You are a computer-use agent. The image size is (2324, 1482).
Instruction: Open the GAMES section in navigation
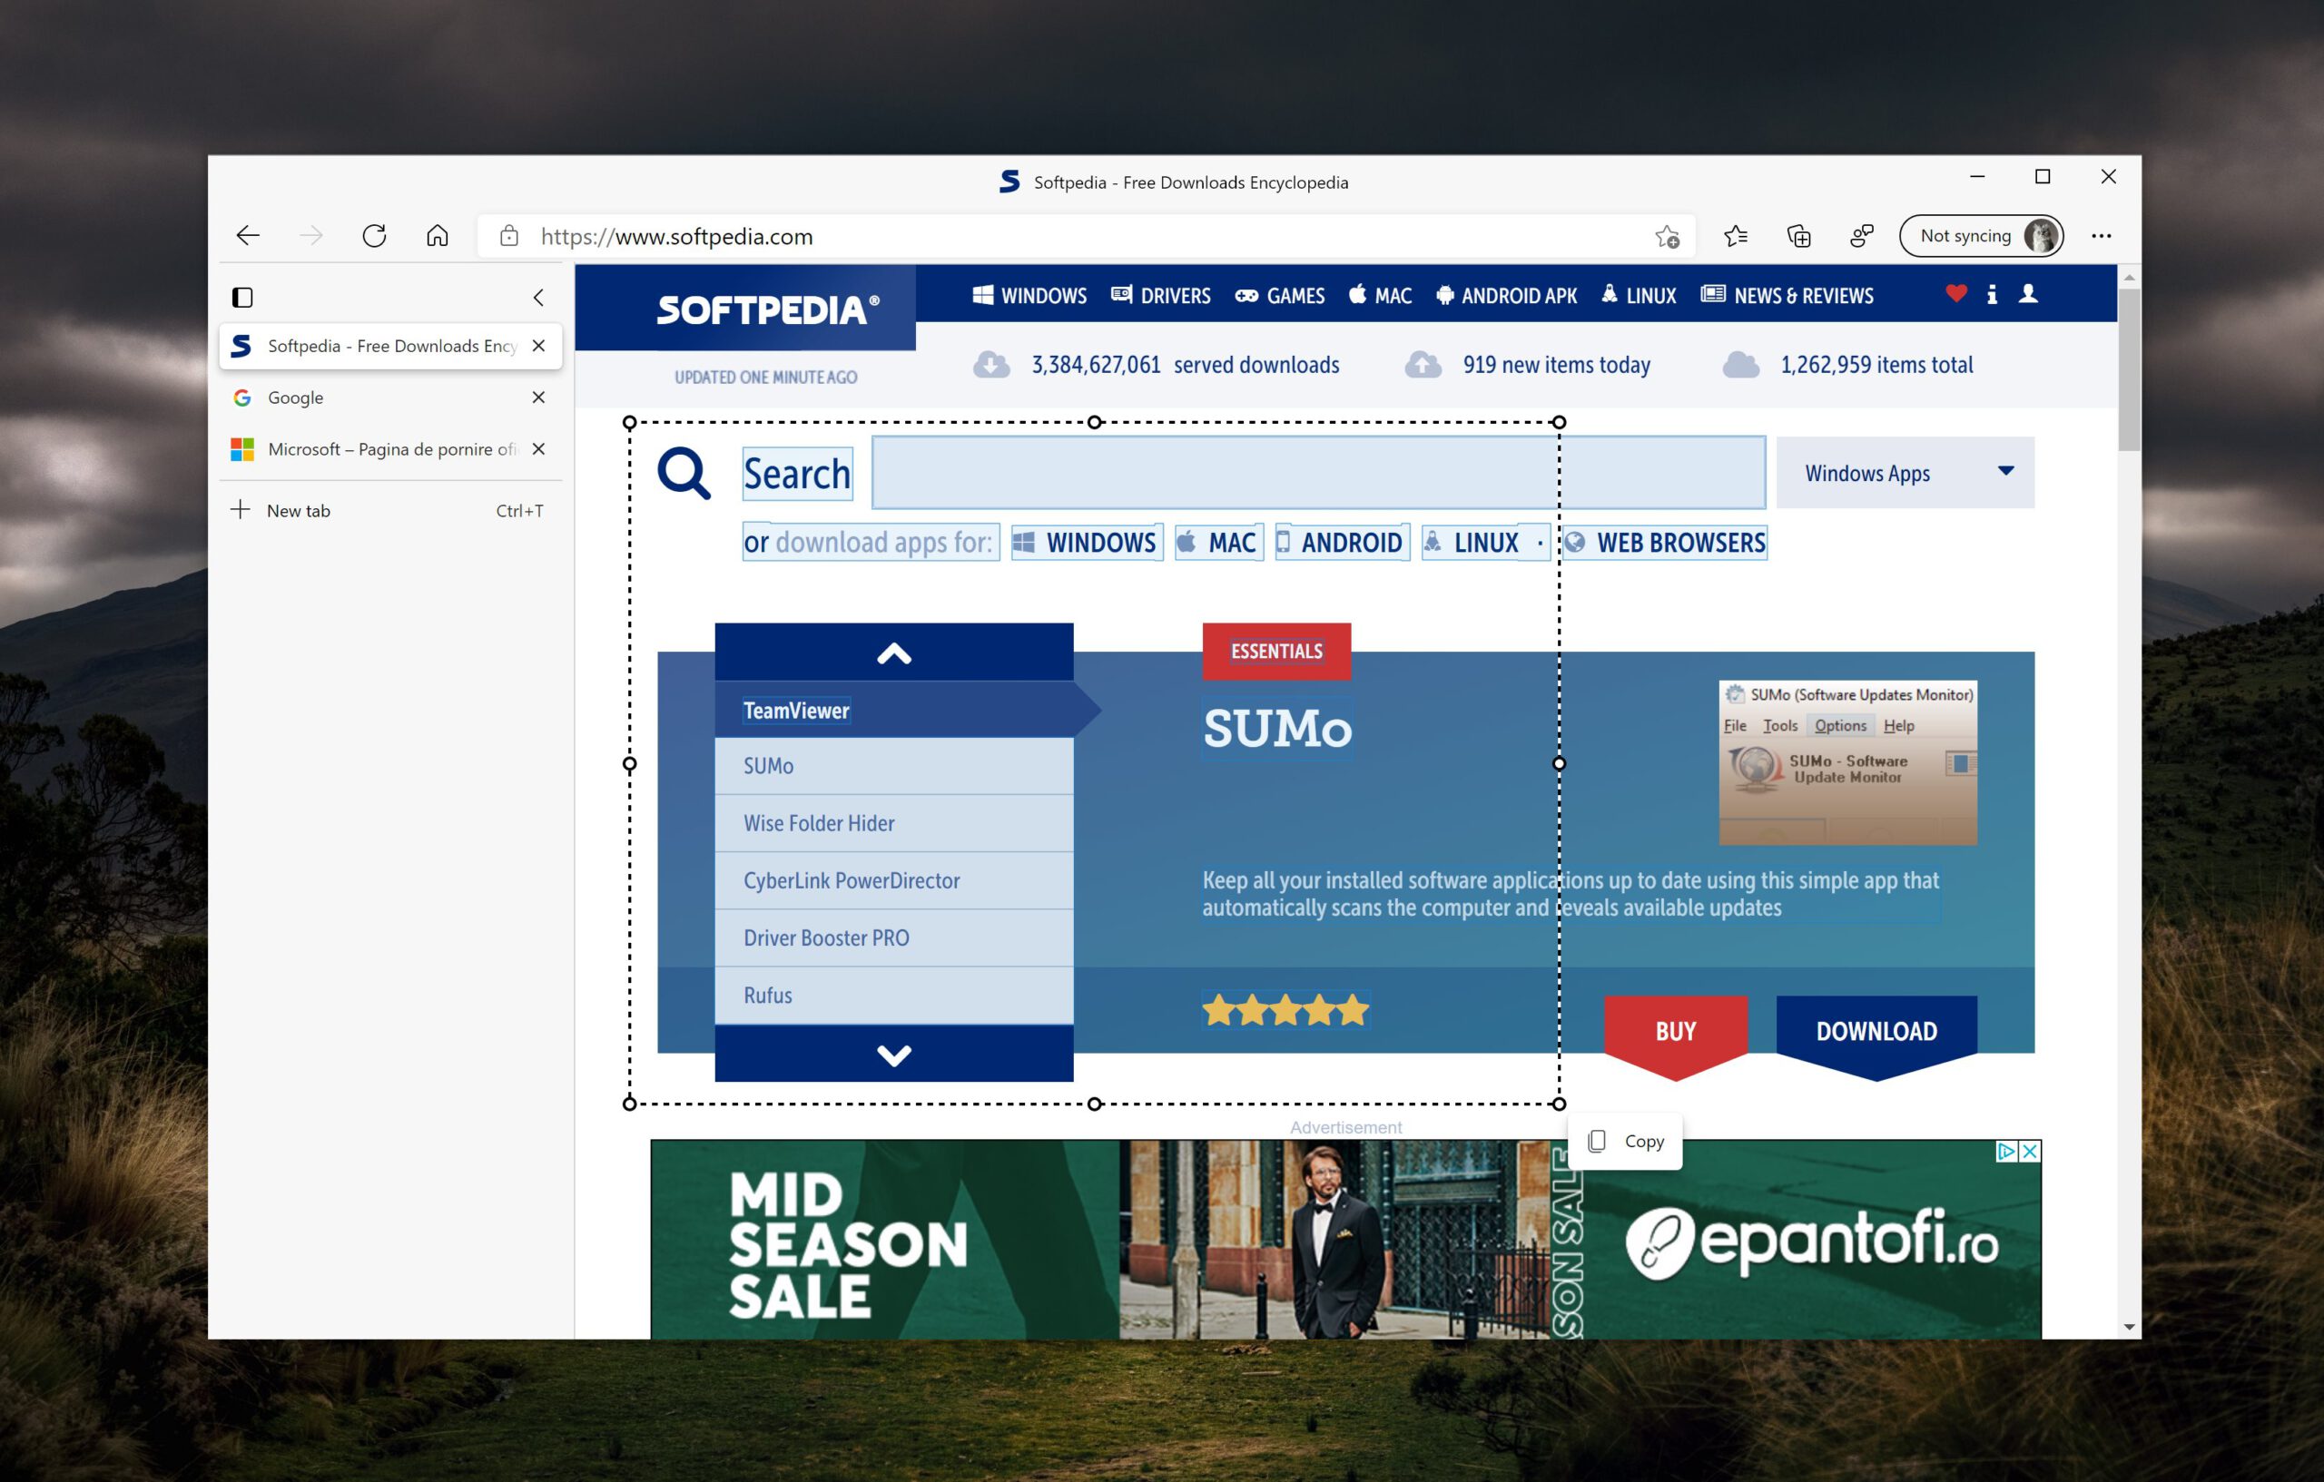click(x=1280, y=295)
